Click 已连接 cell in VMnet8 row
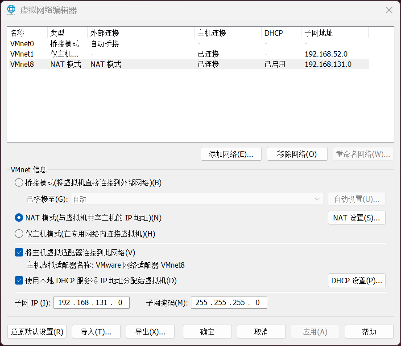401x346 pixels. click(x=208, y=64)
